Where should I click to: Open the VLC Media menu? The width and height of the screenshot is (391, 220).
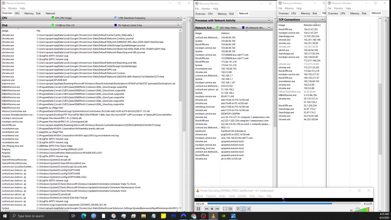tap(199, 196)
